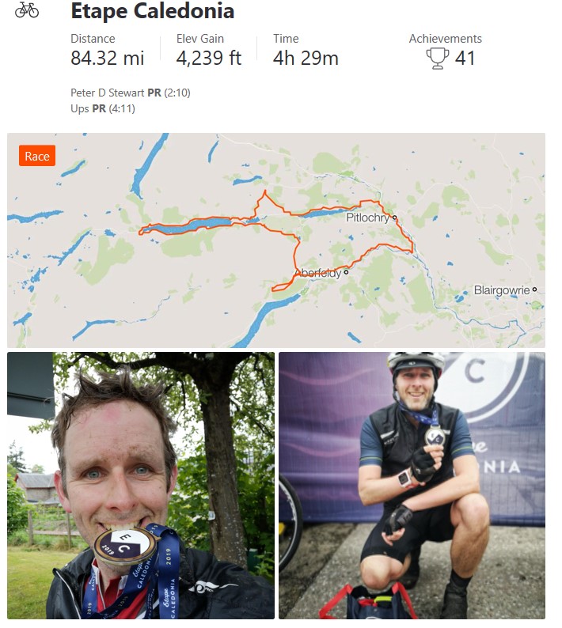Click the 4h 29m time stat
This screenshot has width=562, height=628.
(x=306, y=58)
